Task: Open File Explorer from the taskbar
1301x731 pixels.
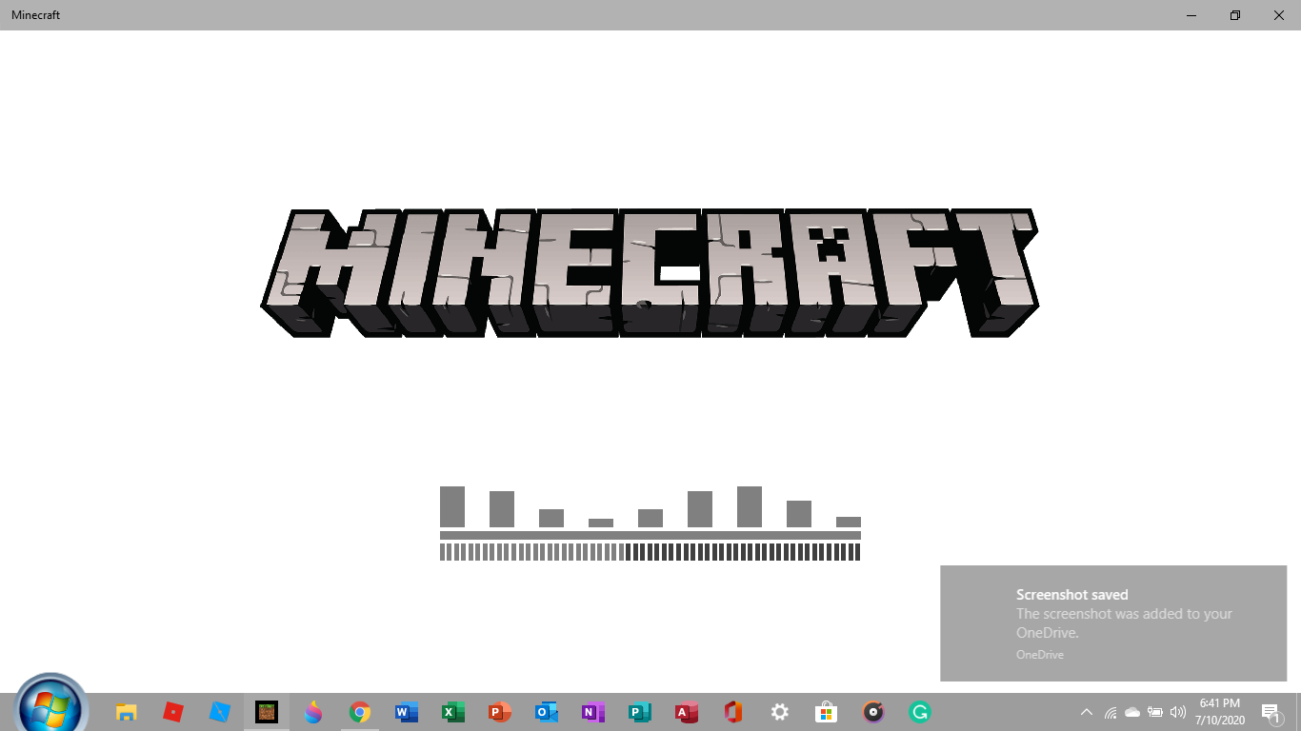Action: (x=126, y=712)
